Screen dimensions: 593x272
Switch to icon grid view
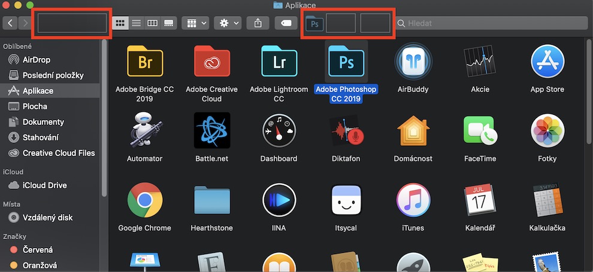pyautogui.click(x=120, y=23)
